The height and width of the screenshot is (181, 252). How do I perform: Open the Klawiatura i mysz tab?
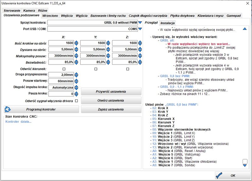click(210, 15)
